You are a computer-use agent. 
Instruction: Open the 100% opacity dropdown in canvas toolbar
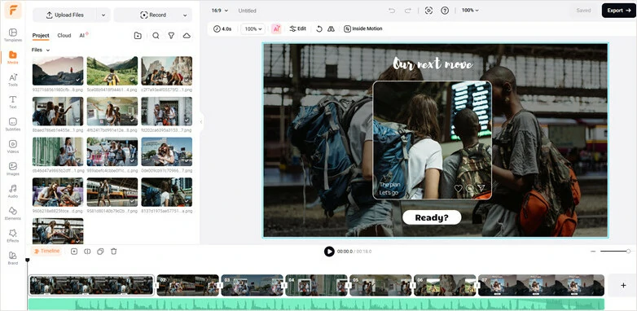tap(253, 28)
